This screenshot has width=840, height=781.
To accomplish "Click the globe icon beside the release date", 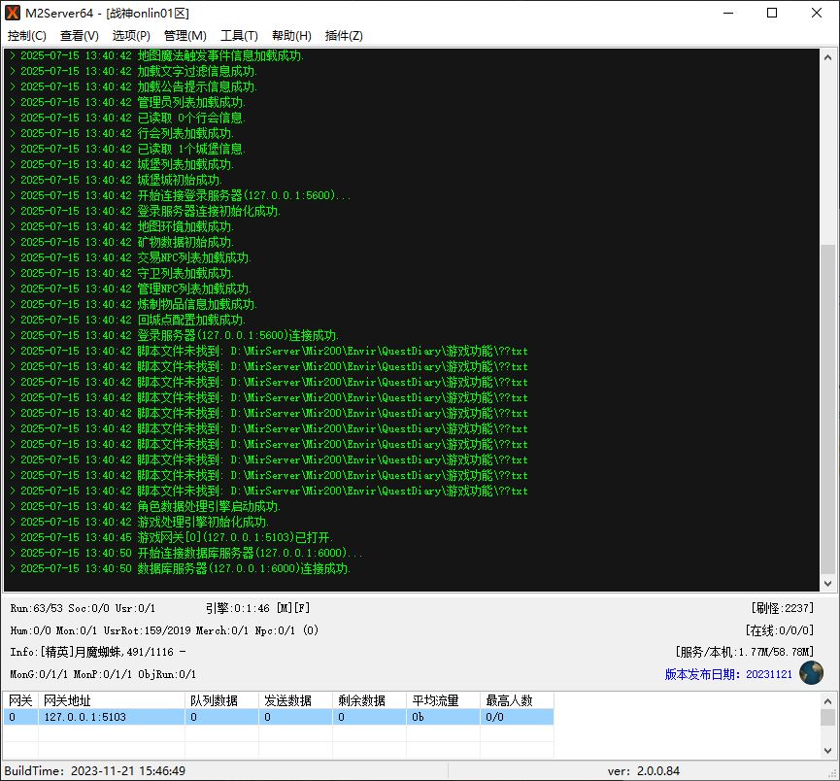I will coord(811,673).
